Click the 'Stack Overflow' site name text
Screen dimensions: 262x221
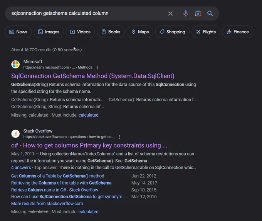(x=38, y=131)
